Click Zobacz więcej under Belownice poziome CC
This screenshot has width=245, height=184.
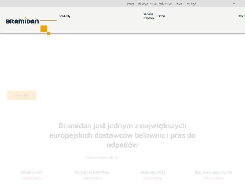click(214, 178)
